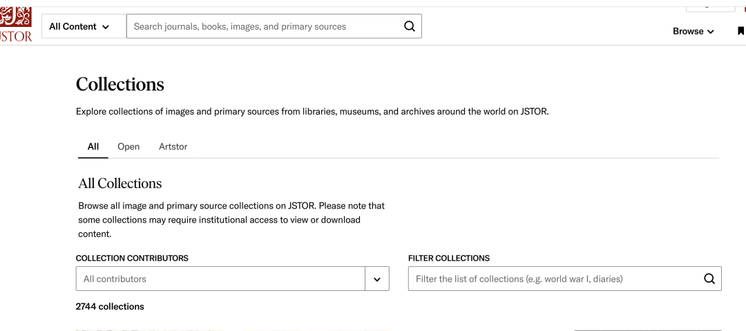Click the chevron button on the contributors combo box

coord(377,279)
